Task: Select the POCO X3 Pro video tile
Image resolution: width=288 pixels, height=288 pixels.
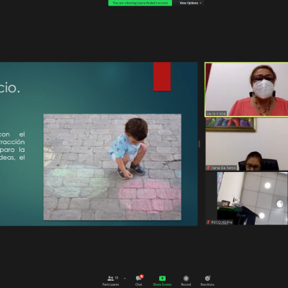Action: [x=246, y=198]
